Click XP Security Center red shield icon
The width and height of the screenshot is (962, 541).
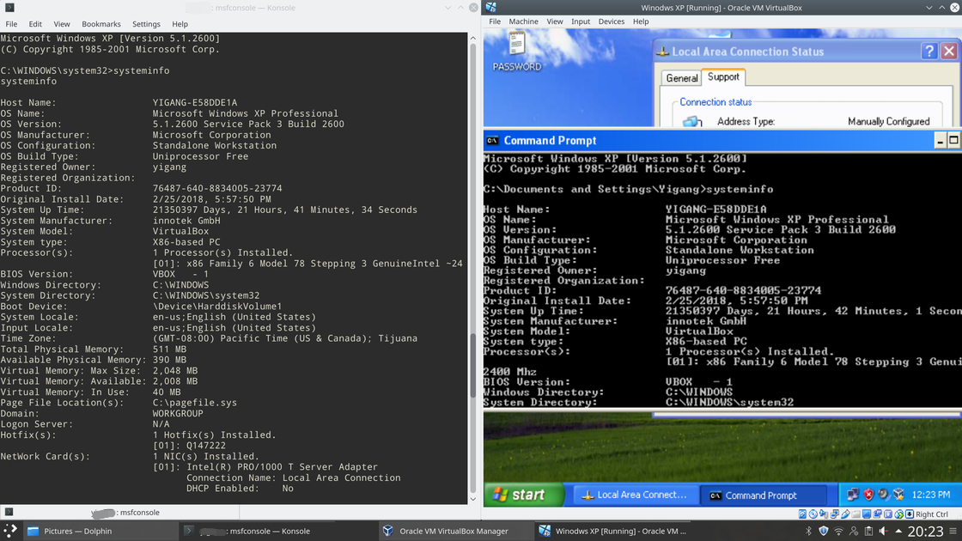coord(868,495)
